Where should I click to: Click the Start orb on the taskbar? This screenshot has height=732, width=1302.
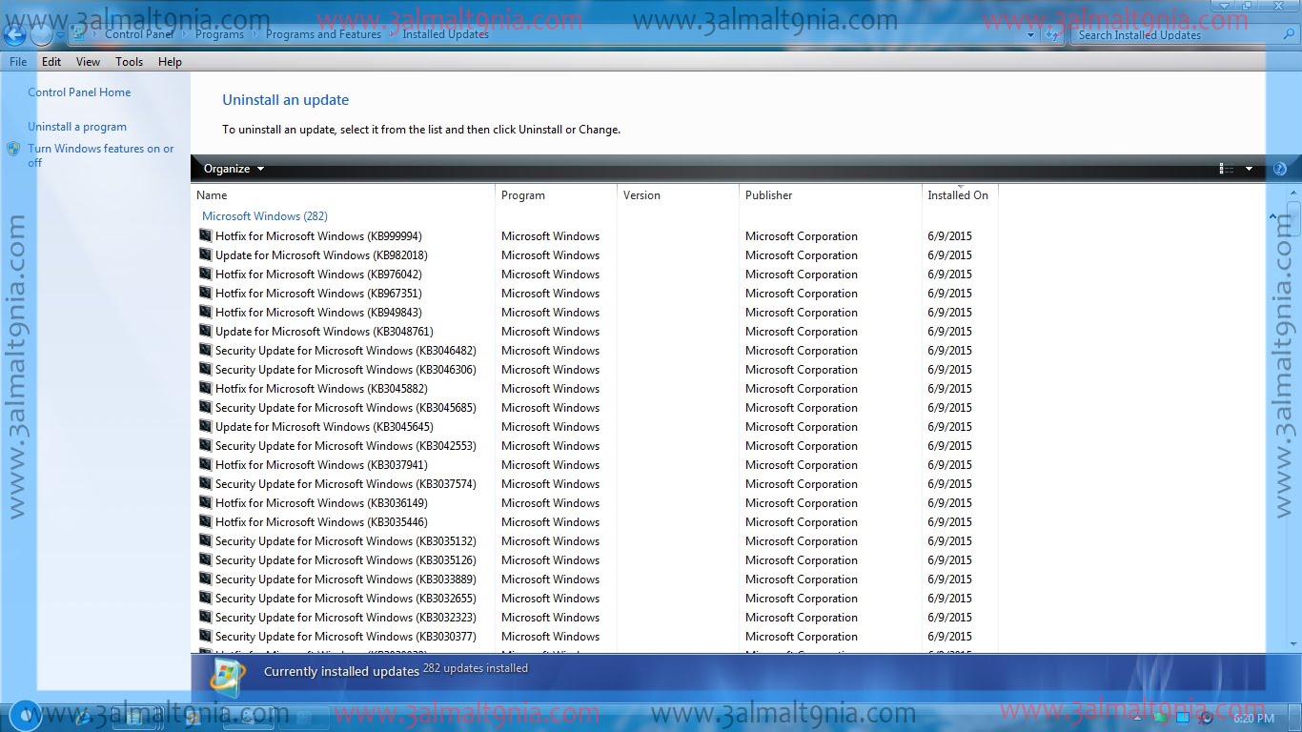25,714
